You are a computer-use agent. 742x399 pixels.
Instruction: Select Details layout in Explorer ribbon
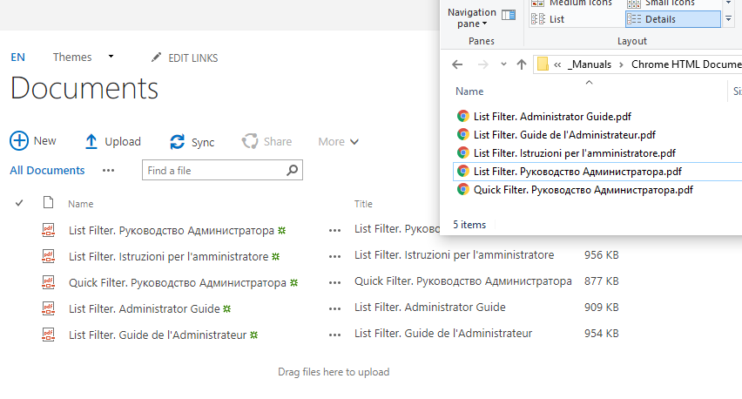672,19
